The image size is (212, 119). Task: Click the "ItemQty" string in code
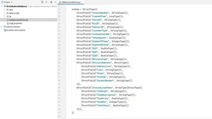click(x=101, y=102)
